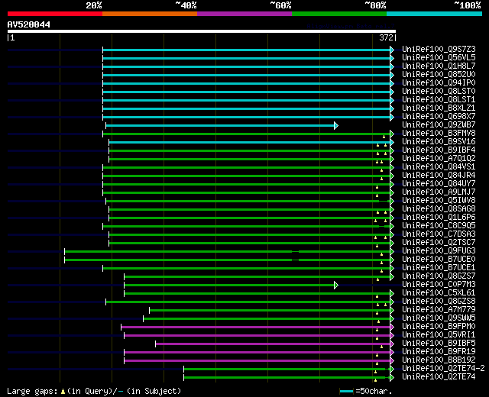The width and height of the screenshot is (489, 397).
Task: Click the UniRef100_Q9S7Z3 hit label
Action: click(439, 49)
